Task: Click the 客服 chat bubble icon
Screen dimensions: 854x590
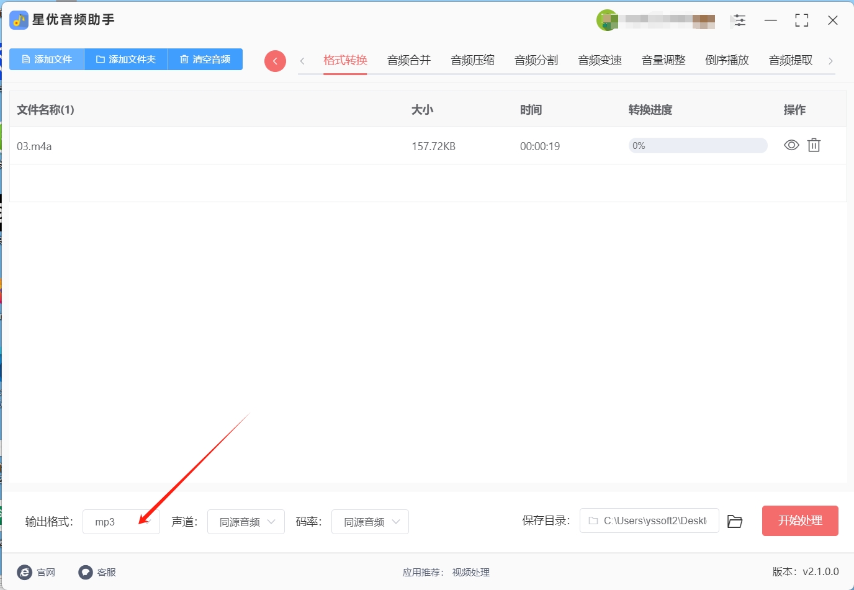Action: [86, 572]
